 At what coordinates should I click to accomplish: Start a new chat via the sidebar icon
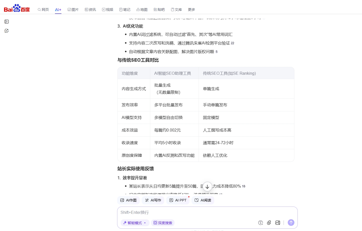(x=6, y=31)
